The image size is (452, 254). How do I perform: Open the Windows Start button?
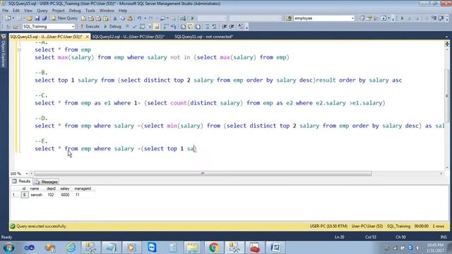coord(8,248)
